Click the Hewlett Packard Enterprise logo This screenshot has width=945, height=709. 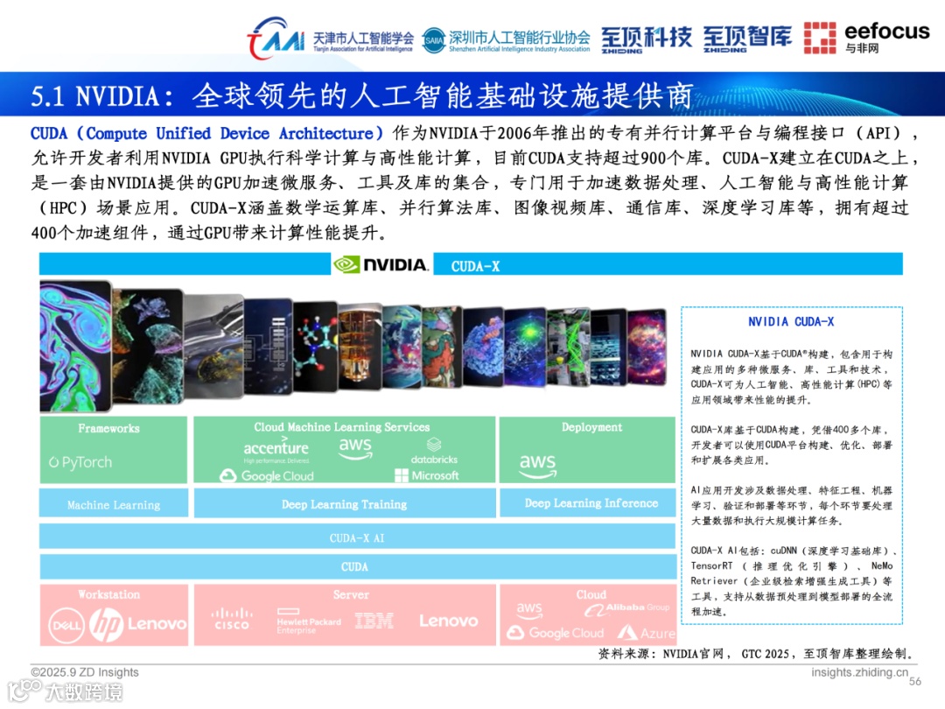point(309,621)
